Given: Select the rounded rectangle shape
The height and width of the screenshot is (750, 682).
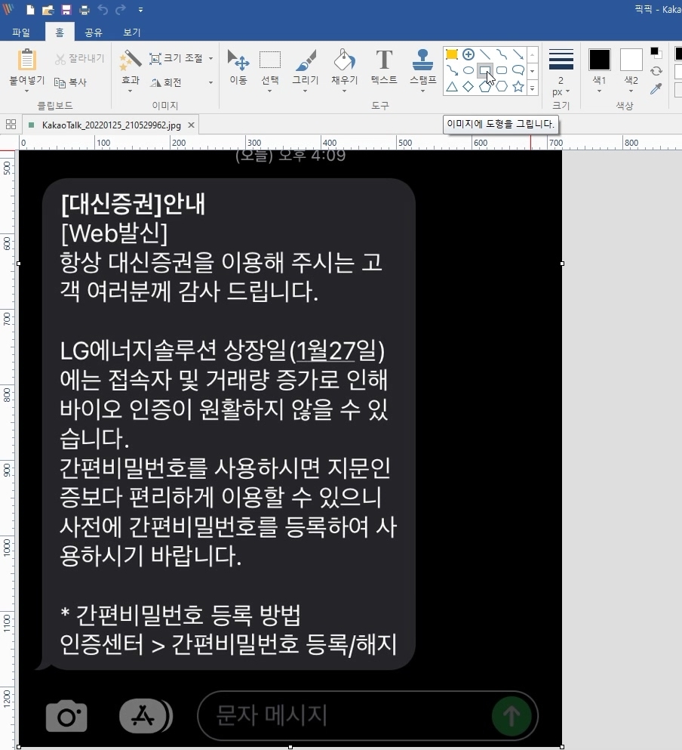Looking at the screenshot, I should pyautogui.click(x=502, y=70).
